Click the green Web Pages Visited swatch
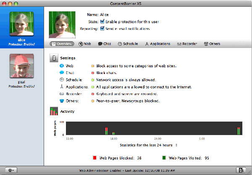 pyautogui.click(x=164, y=158)
